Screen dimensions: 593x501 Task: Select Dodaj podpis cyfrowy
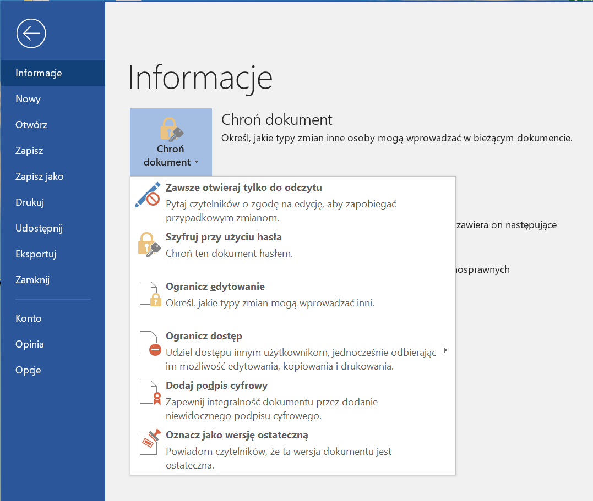coord(293,400)
